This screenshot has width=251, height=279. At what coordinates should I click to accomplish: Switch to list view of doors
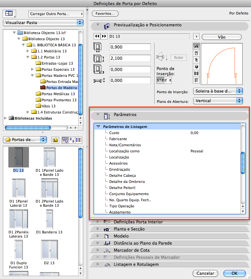click(79, 140)
